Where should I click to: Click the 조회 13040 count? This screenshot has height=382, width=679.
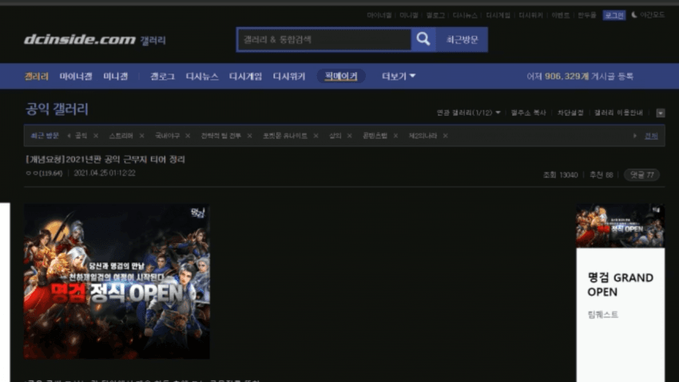560,175
